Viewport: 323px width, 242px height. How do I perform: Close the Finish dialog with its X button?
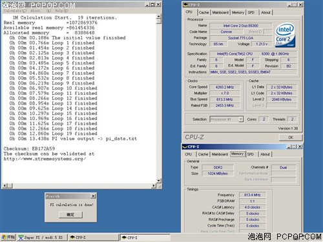point(93,196)
